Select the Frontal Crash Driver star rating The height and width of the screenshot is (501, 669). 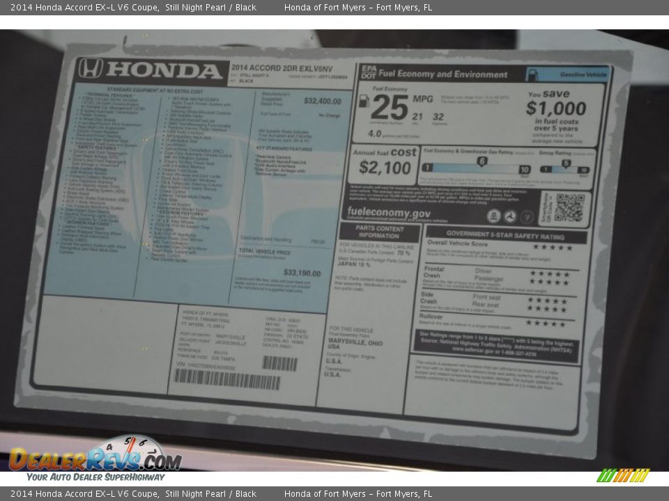(x=549, y=273)
